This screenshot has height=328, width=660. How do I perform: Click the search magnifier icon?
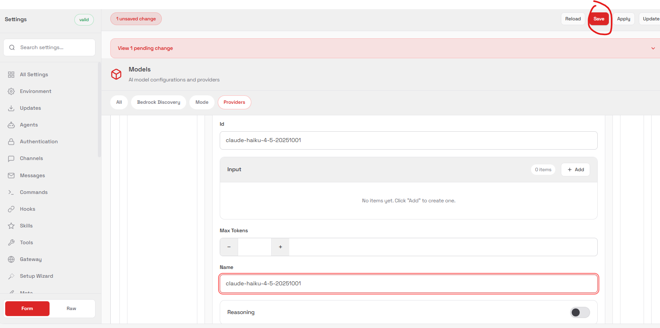[12, 47]
